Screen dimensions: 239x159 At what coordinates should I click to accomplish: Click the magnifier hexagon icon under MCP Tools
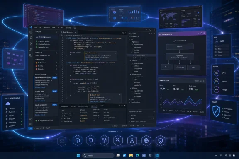coord(118,140)
